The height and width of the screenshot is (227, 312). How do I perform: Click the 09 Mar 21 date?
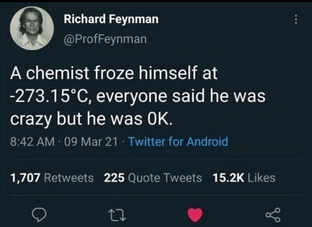91,142
